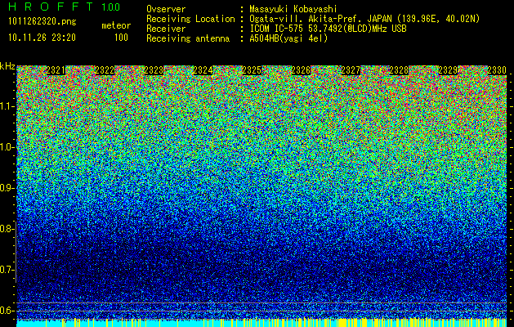Click the observer name Masayuki Kobayashi
The height and width of the screenshot is (327, 514).
pos(293,9)
